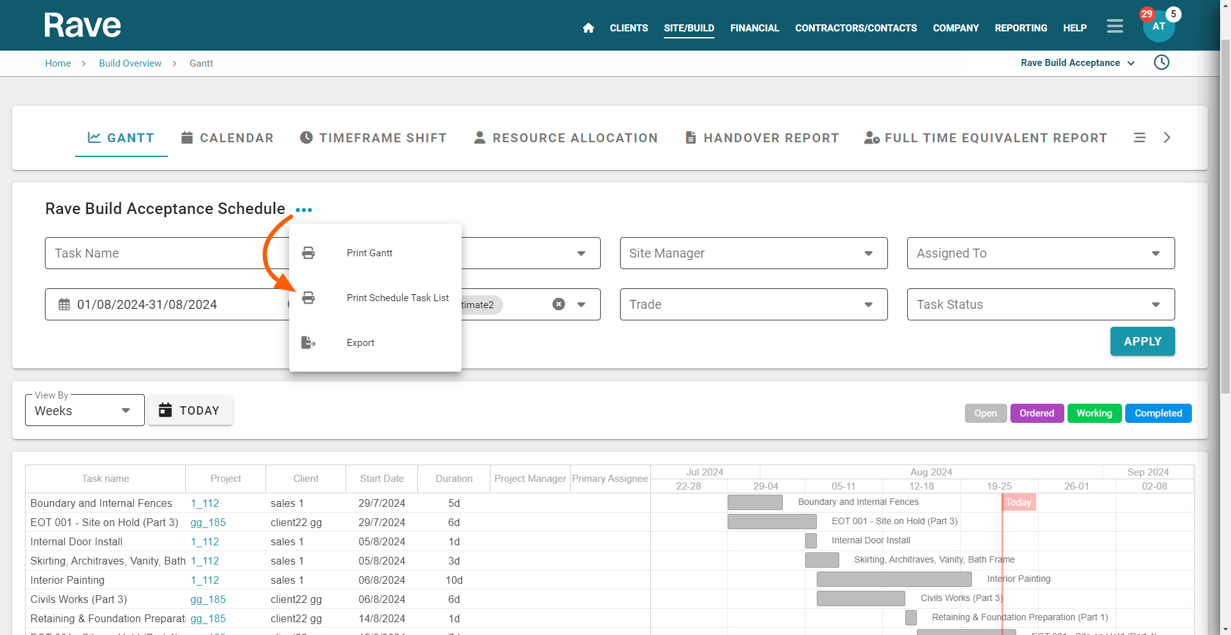Follow the Build Overview breadcrumb link
This screenshot has height=635, width=1231.
tap(130, 63)
